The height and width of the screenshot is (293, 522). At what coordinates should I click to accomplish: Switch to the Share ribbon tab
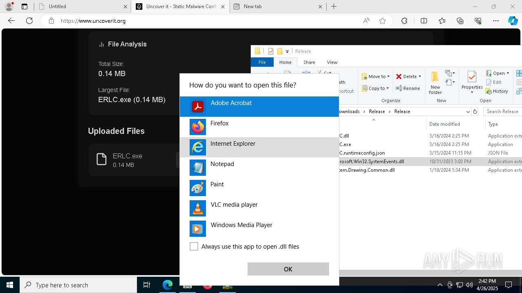tap(309, 62)
